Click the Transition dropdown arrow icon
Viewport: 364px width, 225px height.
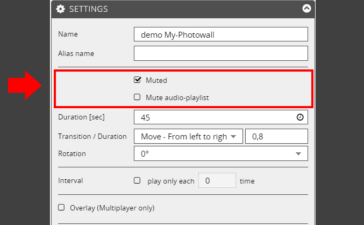tap(233, 137)
